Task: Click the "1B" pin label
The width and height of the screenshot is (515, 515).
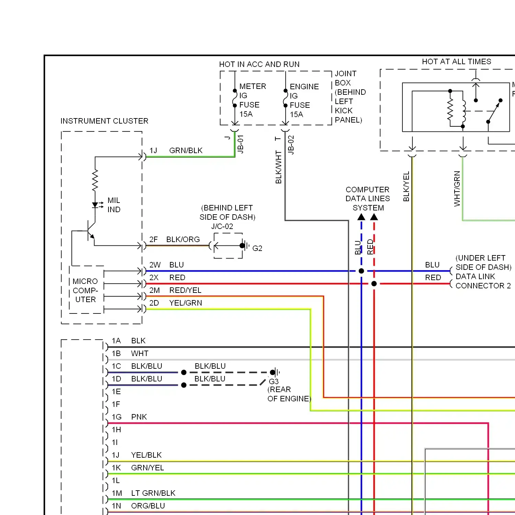Action: pyautogui.click(x=116, y=353)
